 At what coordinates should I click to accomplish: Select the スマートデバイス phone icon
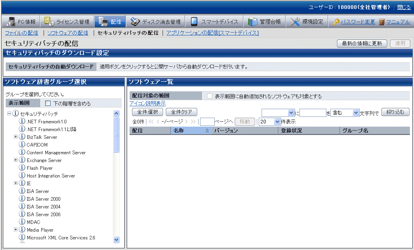[x=194, y=22]
